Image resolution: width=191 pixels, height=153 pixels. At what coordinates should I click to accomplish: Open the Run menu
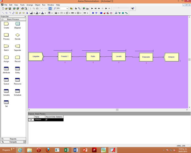[x=44, y=5]
